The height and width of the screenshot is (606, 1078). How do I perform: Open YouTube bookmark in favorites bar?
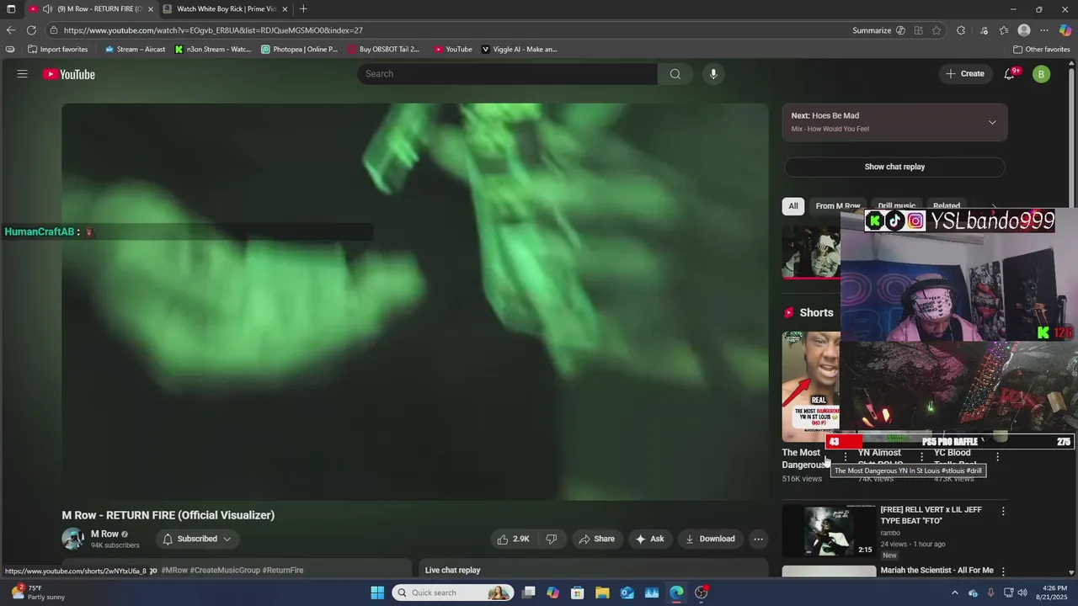[x=453, y=49]
